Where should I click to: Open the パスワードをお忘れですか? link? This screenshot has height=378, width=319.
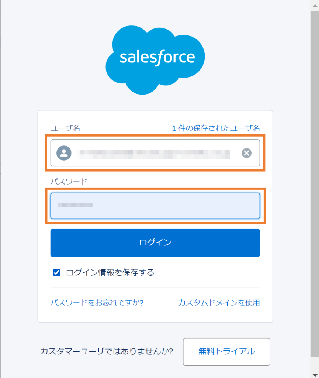click(97, 303)
